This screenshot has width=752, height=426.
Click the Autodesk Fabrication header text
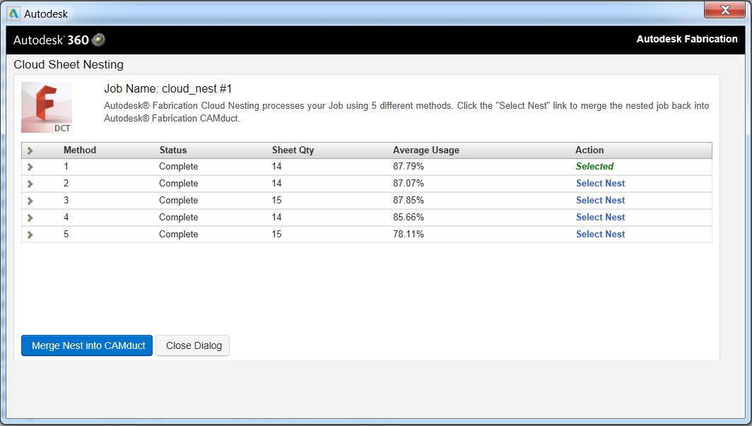[687, 40]
